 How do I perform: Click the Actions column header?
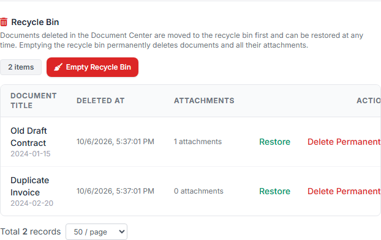click(369, 101)
